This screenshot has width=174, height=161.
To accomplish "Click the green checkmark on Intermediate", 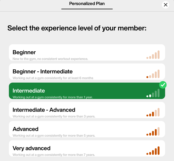I will (163, 85).
